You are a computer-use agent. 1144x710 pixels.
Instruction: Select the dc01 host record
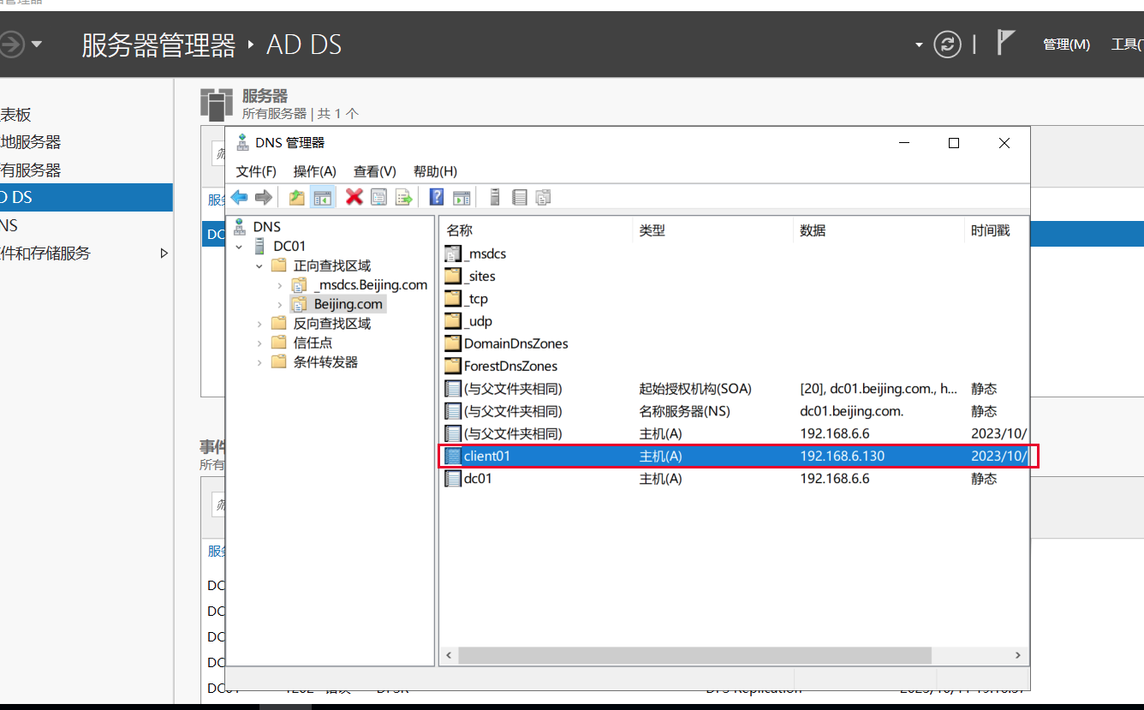click(x=478, y=479)
